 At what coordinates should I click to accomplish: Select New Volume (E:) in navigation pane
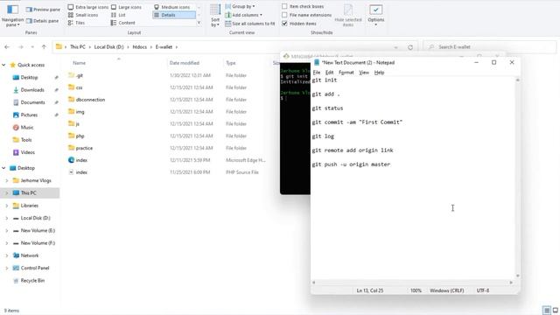38,231
